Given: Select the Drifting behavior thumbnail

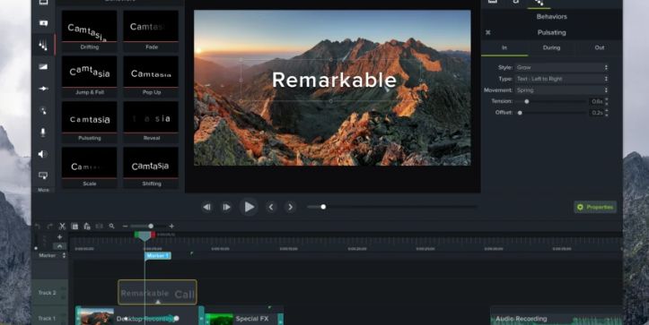Looking at the screenshot, I should point(90,31).
